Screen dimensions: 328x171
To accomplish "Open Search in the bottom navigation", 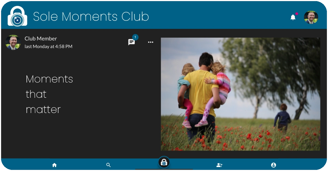I will coord(109,165).
